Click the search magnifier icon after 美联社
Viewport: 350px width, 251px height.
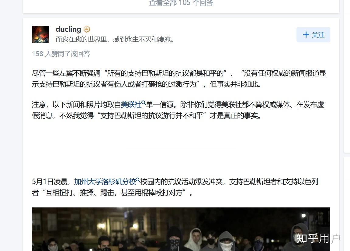pyautogui.click(x=144, y=103)
